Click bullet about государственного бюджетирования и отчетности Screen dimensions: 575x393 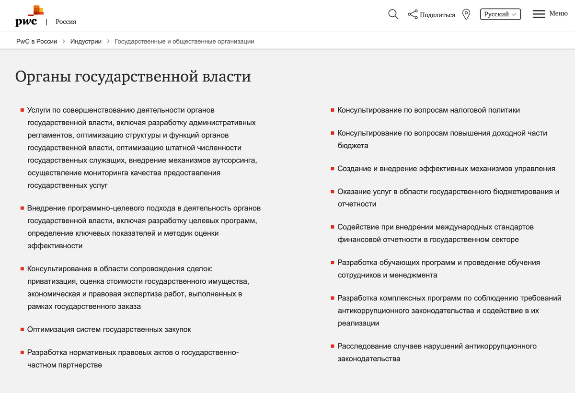[448, 198]
